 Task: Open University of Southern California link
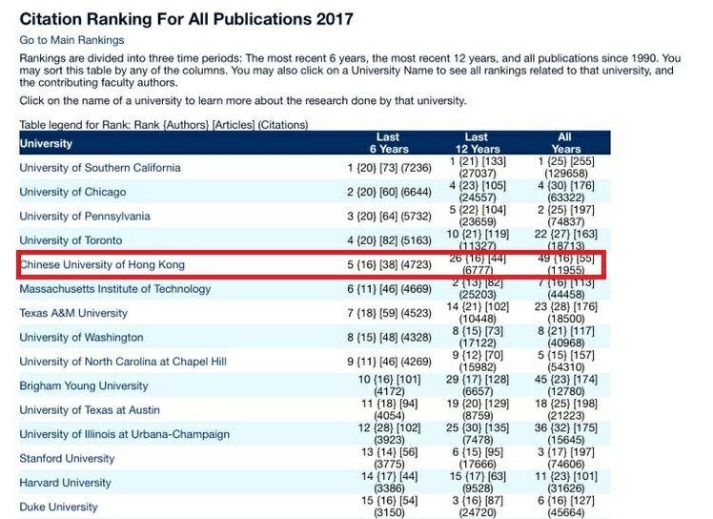coord(99,168)
